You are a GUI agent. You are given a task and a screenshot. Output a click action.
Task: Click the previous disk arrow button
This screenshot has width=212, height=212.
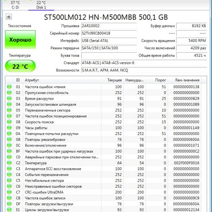9,17
